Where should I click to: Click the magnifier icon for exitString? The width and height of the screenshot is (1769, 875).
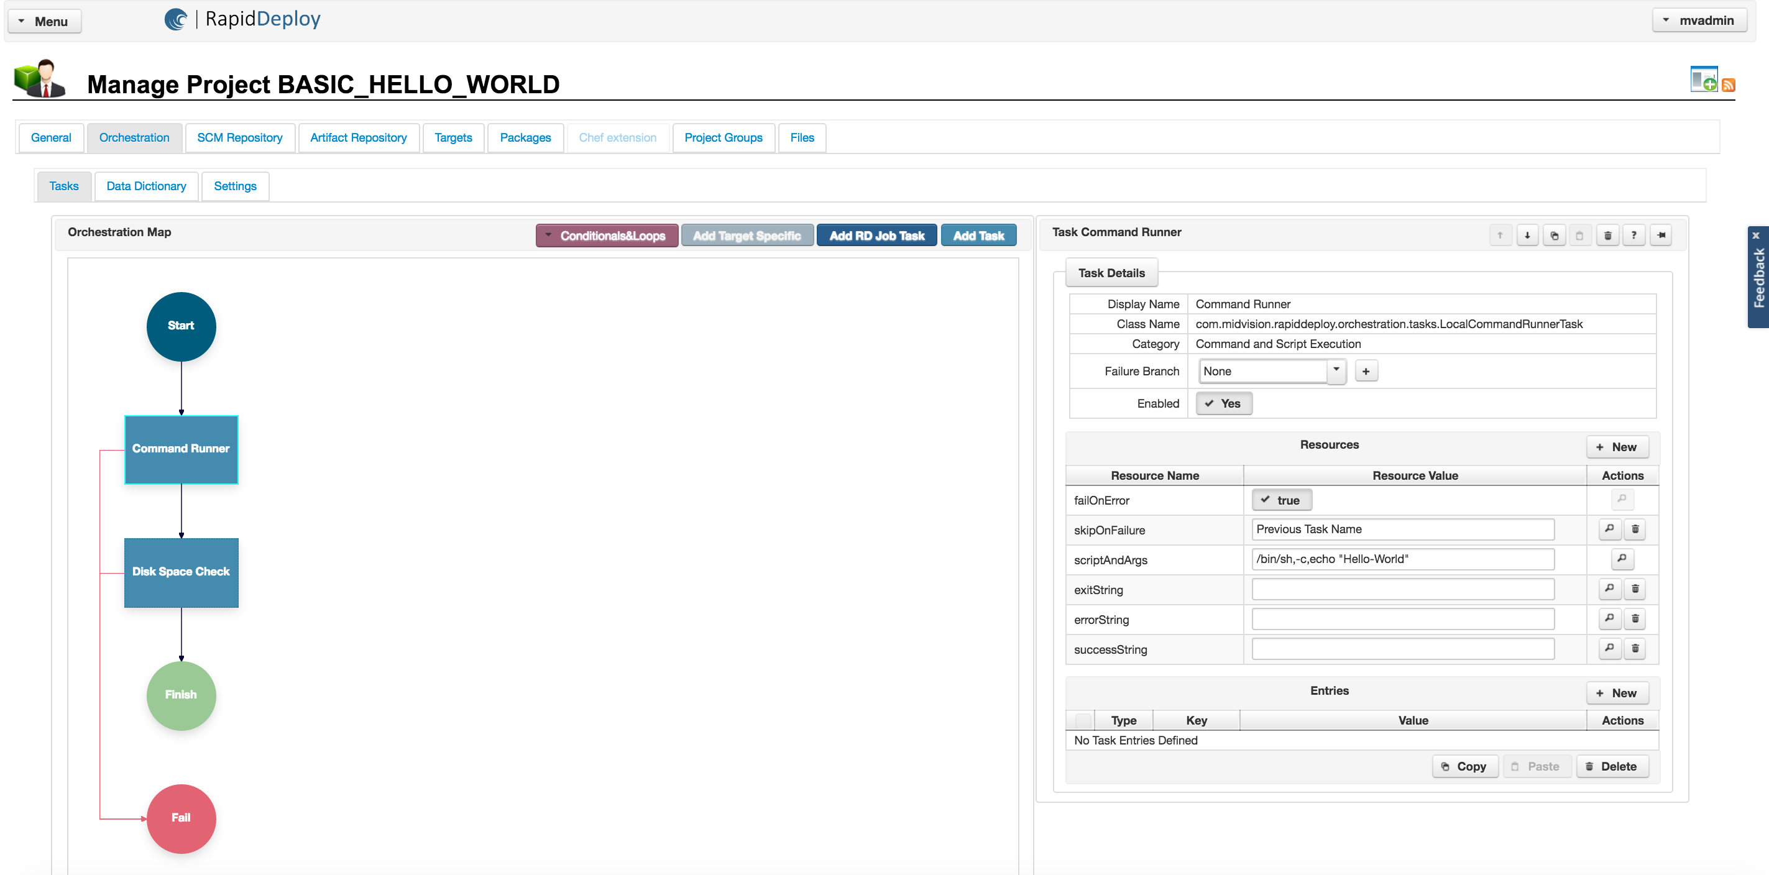[1610, 589]
